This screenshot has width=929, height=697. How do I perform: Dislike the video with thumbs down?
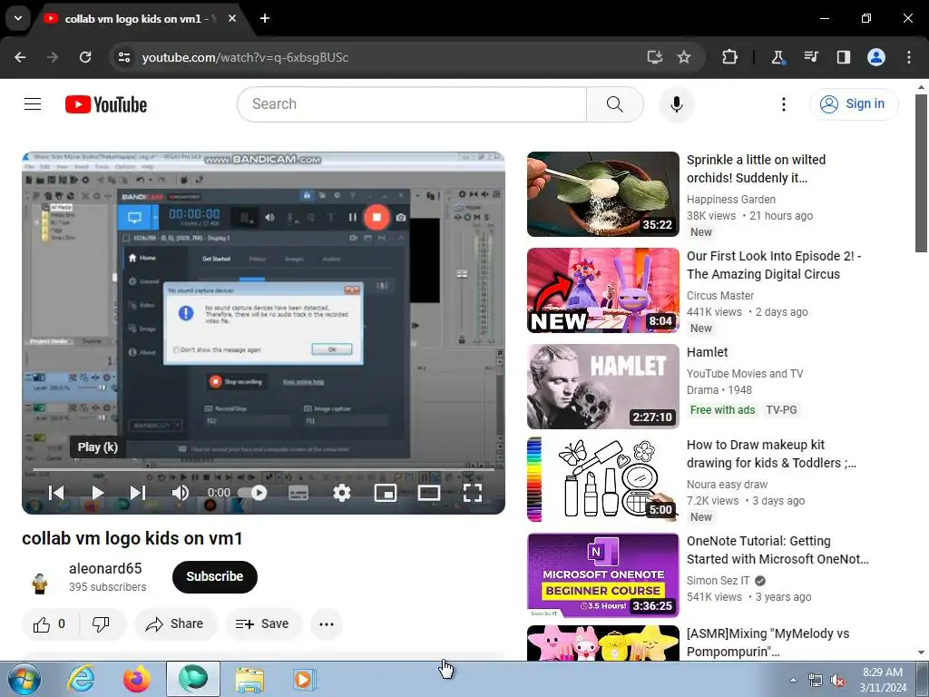[x=102, y=624]
